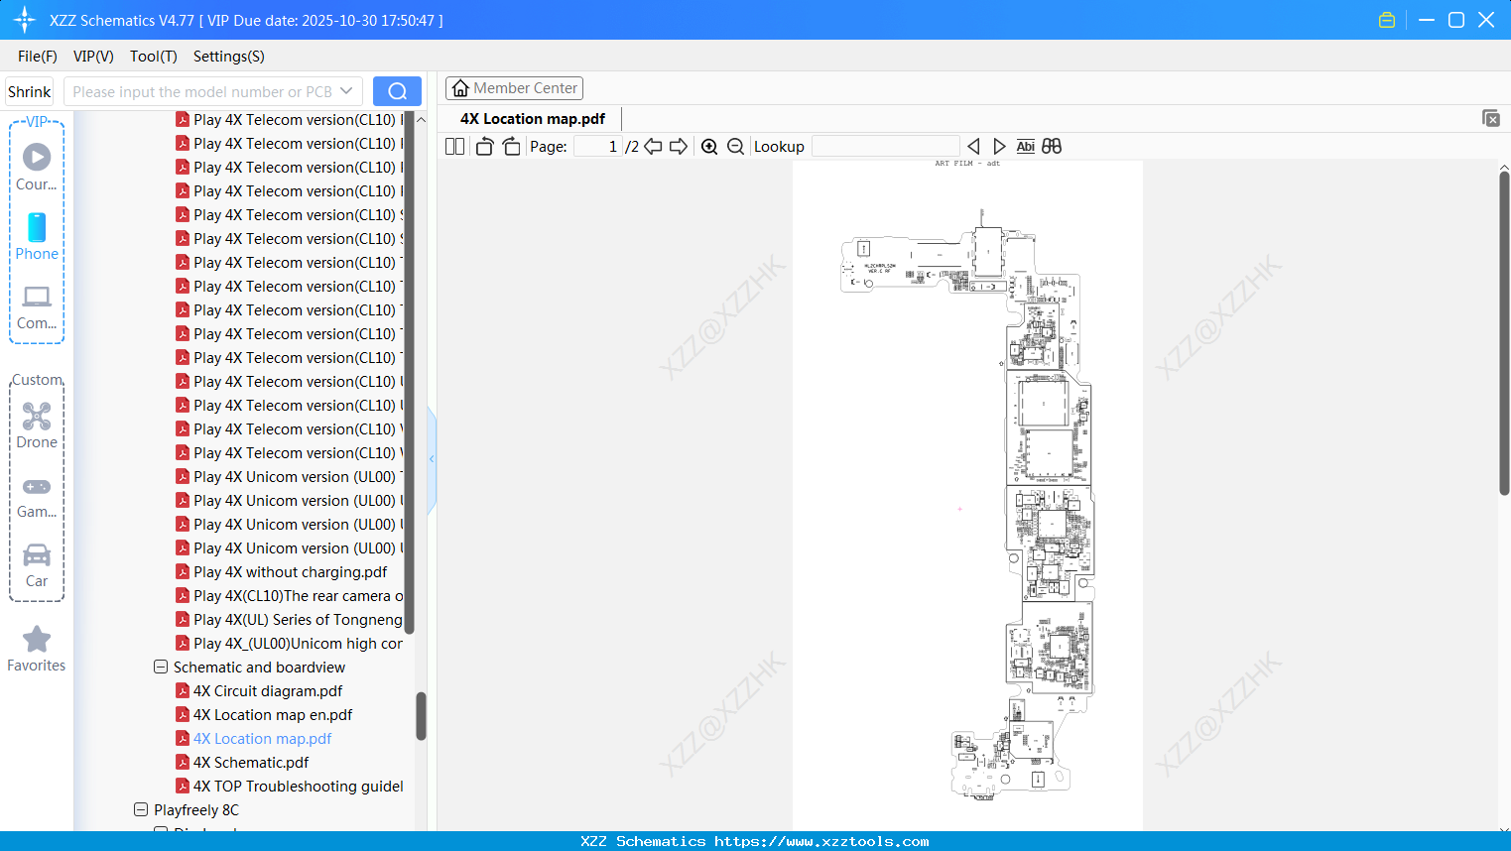Open the Game console category
1511x851 pixels.
click(x=37, y=496)
